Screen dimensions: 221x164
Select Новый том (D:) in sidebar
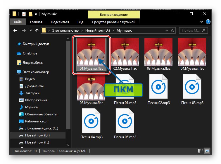point(37,135)
